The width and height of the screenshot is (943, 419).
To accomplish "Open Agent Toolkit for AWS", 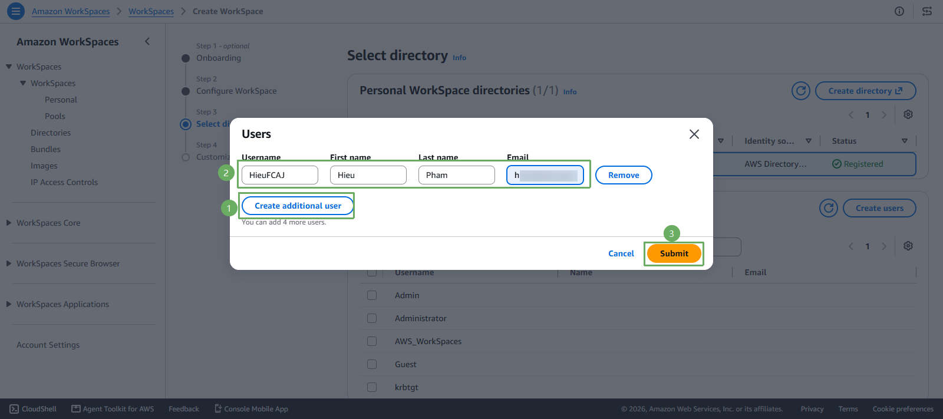I will pos(113,409).
